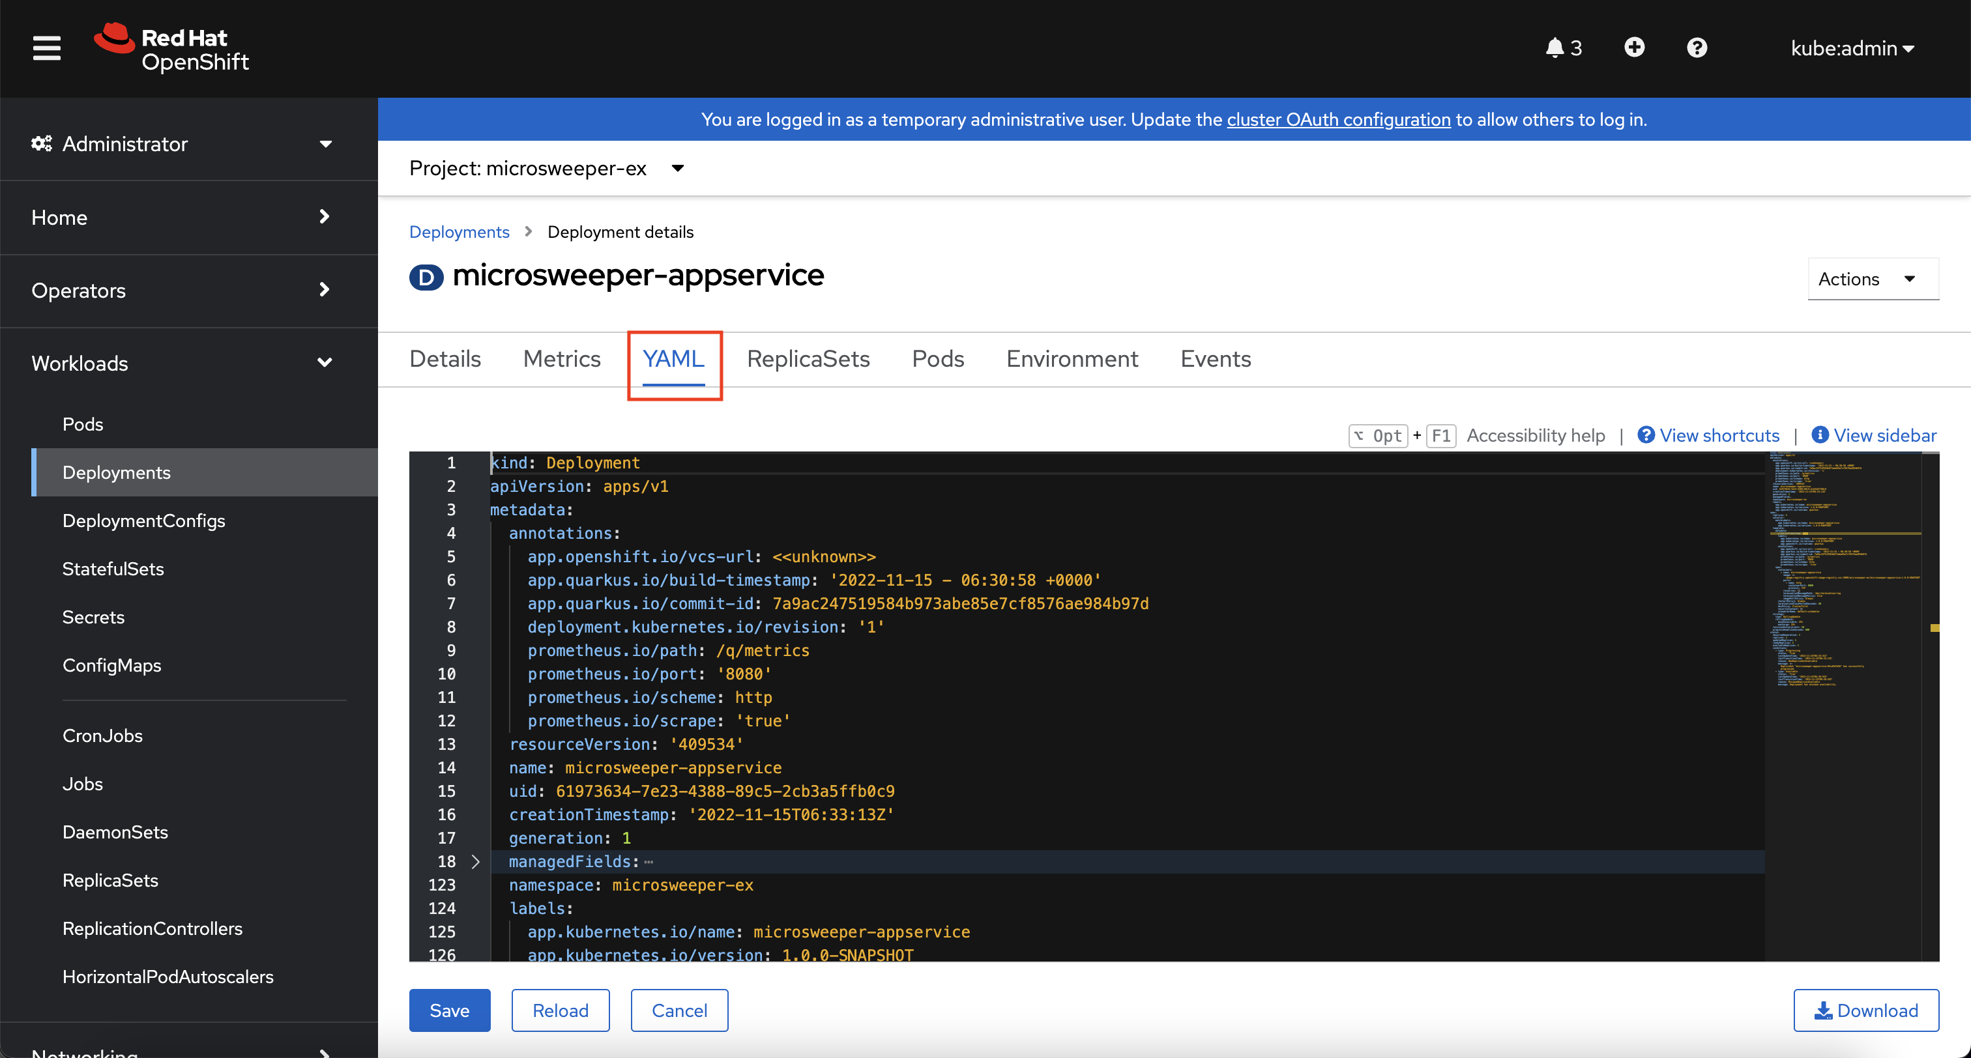The width and height of the screenshot is (1971, 1058).
Task: Click the View sidebar info icon
Action: coord(1820,435)
